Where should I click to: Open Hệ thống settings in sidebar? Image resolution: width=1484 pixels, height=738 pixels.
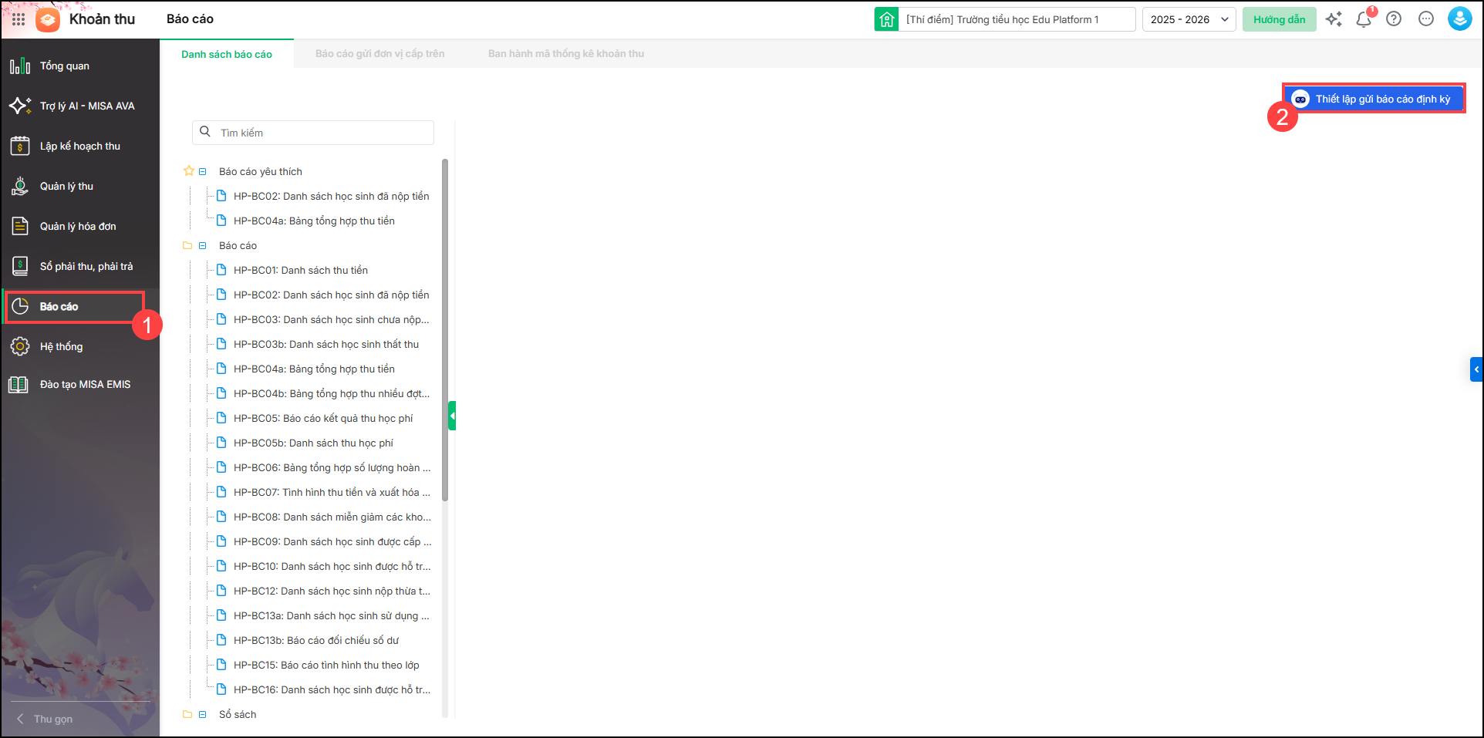61,346
